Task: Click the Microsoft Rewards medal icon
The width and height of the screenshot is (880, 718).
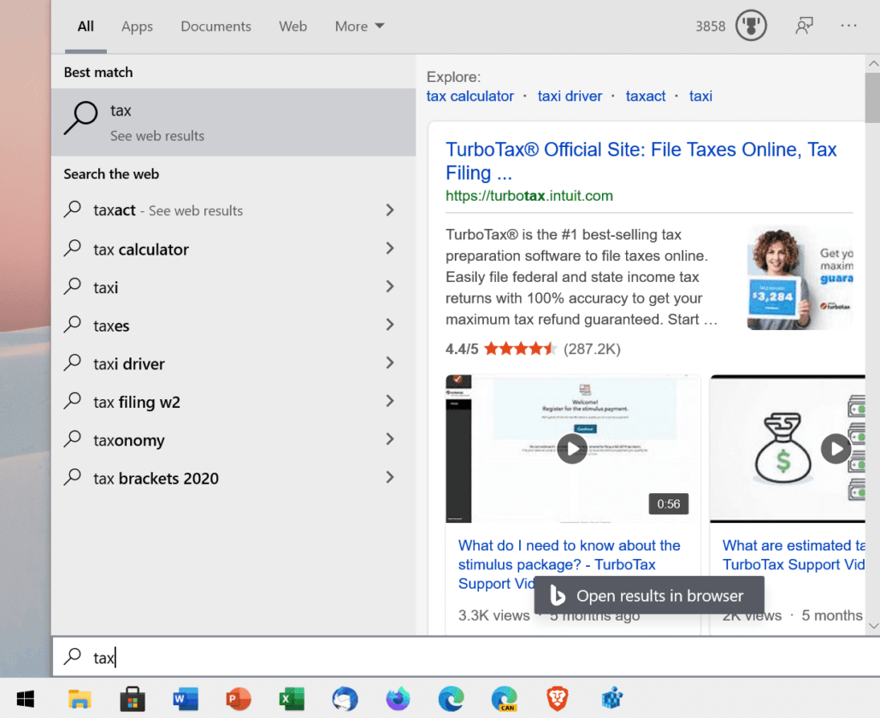Action: coord(751,26)
